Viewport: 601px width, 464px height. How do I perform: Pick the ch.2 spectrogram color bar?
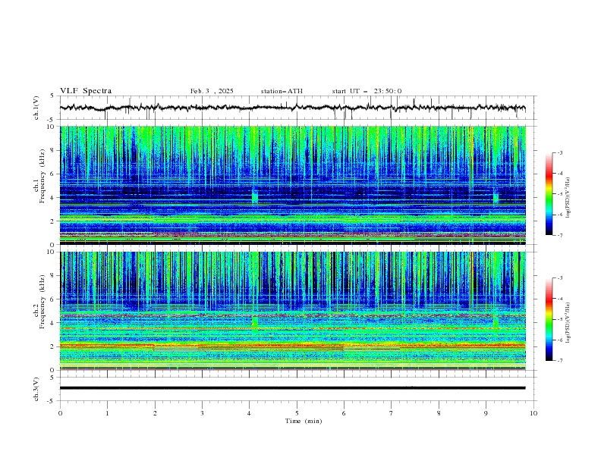click(x=549, y=319)
